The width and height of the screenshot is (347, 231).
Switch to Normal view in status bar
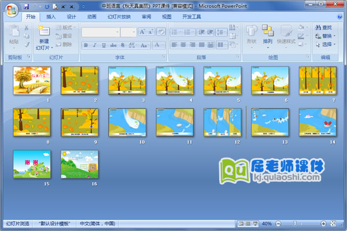[241, 223]
